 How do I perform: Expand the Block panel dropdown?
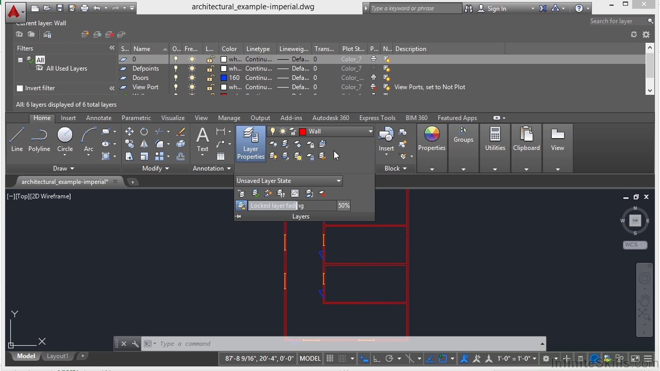(x=395, y=168)
